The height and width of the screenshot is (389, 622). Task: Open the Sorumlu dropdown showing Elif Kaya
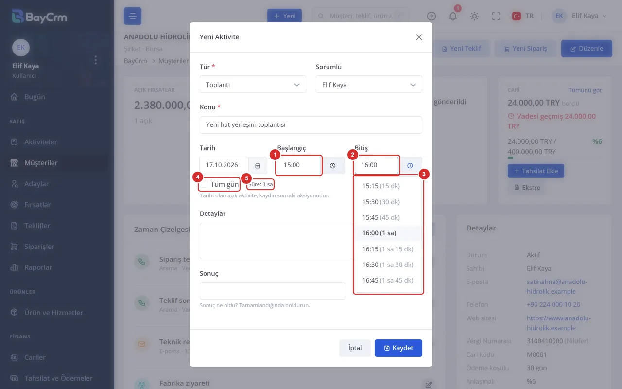[369, 85]
